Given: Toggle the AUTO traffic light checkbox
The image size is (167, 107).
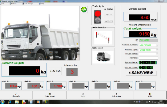Looking at the screenshot, I should click(105, 9).
